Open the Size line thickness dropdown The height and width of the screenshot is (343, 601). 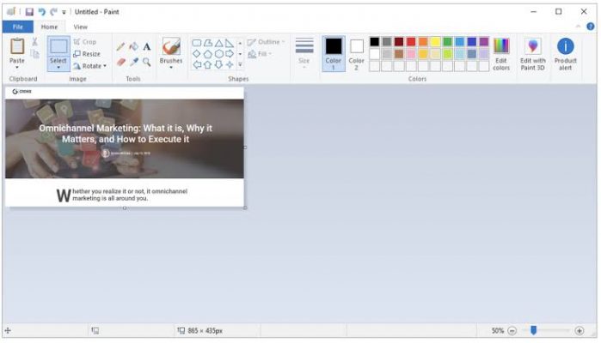click(304, 53)
